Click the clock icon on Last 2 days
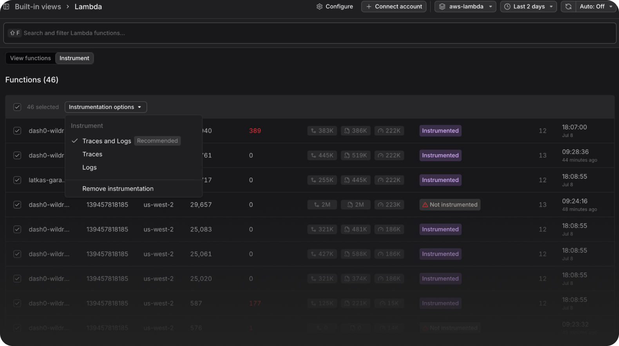619x346 pixels. [507, 7]
